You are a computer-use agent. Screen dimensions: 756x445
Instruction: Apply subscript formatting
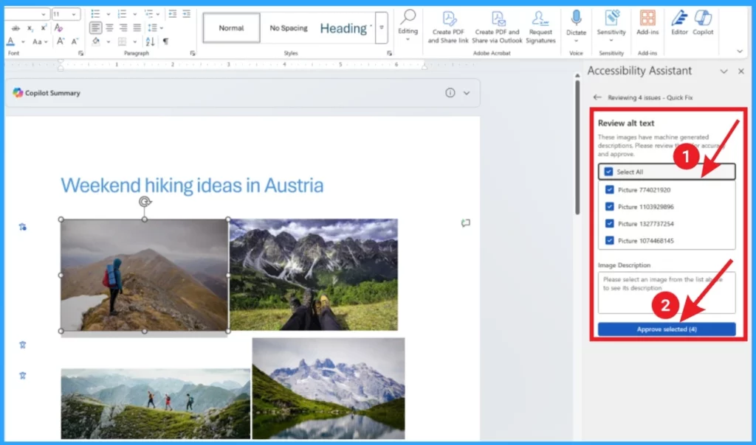pyautogui.click(x=30, y=29)
